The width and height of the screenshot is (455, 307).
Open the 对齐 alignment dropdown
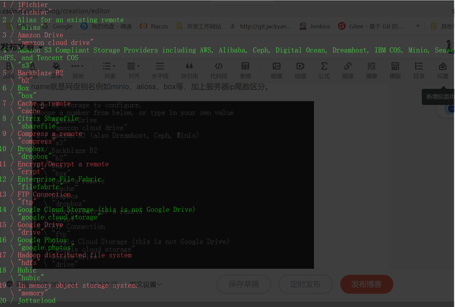pos(133,70)
